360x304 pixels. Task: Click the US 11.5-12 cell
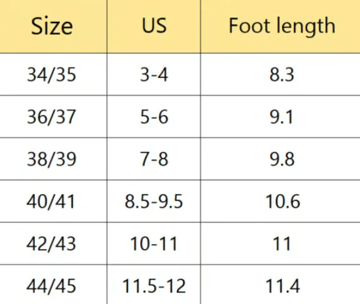[154, 285]
